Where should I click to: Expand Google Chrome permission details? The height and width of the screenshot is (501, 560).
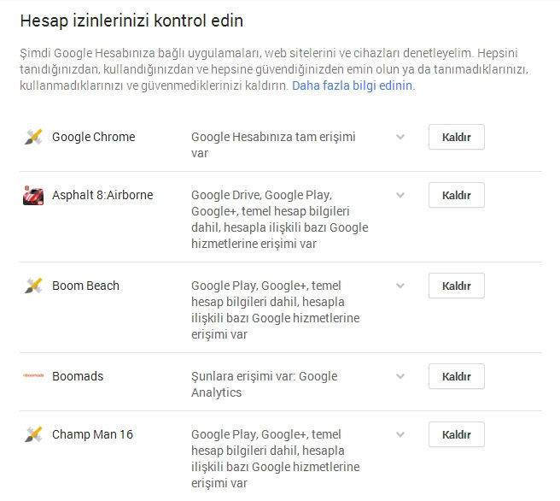point(400,137)
